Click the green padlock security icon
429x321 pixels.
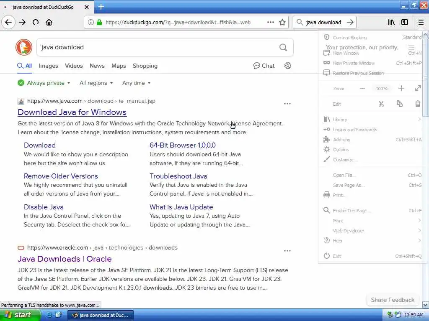point(99,23)
